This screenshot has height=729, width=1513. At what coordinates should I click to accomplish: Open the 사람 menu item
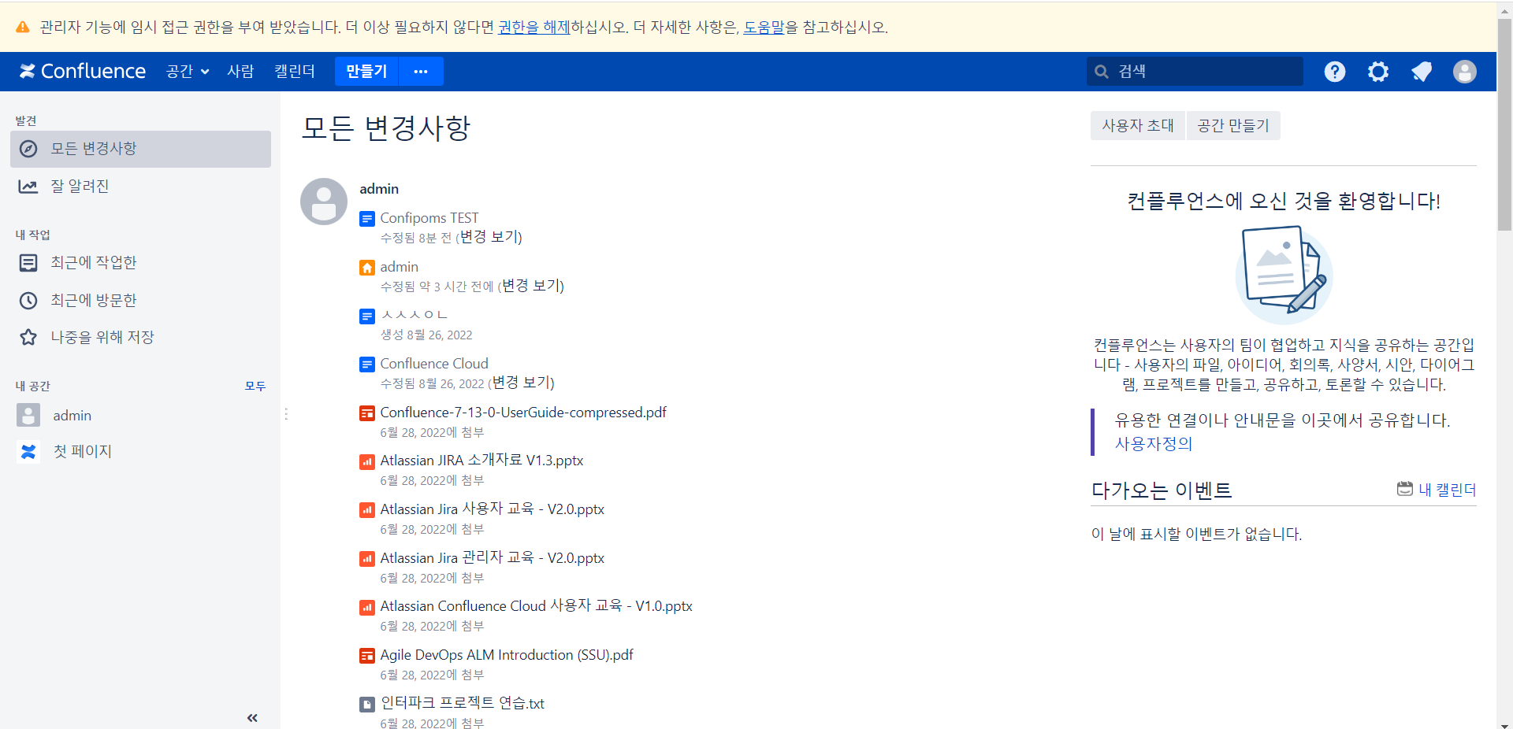[240, 72]
